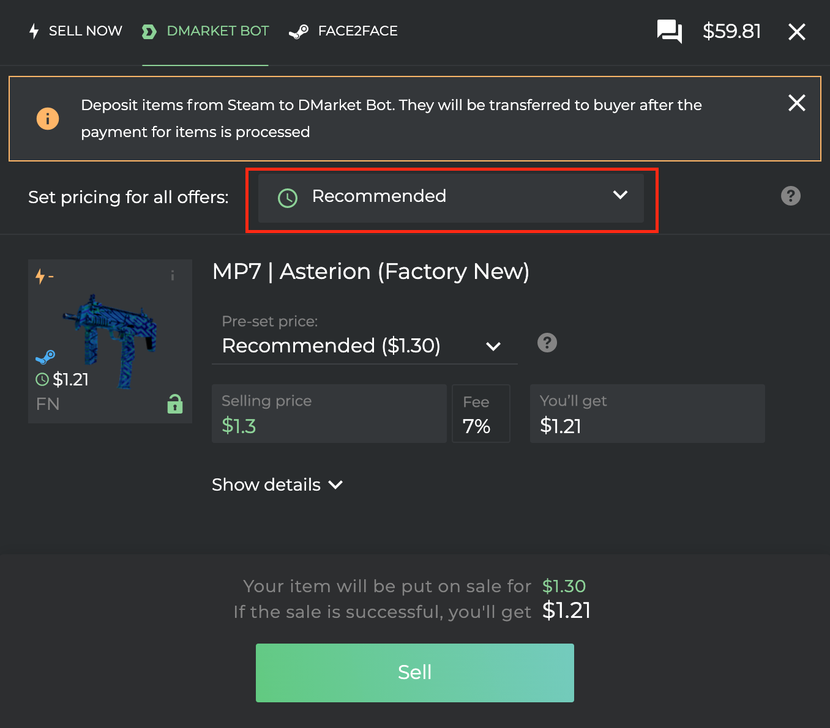Viewport: 830px width, 728px height.
Task: Click the clock icon beside $1.21
Action: click(x=42, y=379)
